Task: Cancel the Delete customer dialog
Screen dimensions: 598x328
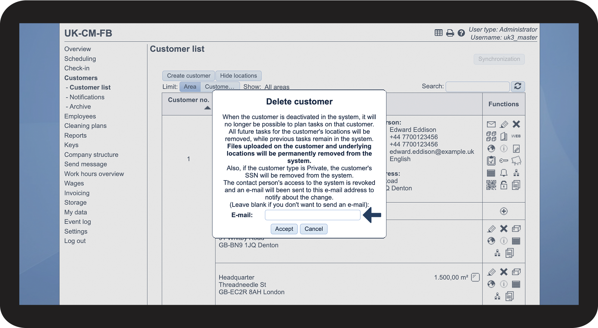Action: point(313,229)
